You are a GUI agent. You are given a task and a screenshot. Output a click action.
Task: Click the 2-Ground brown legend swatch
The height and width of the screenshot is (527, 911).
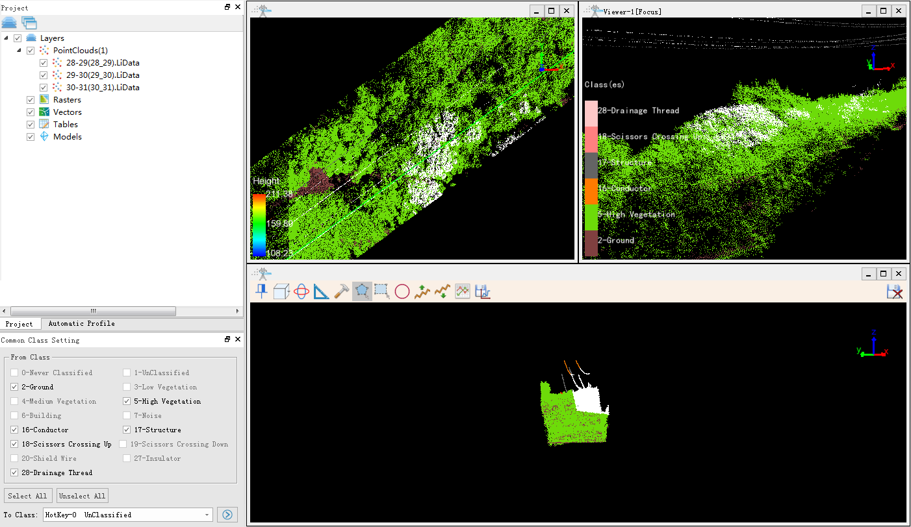coord(591,243)
